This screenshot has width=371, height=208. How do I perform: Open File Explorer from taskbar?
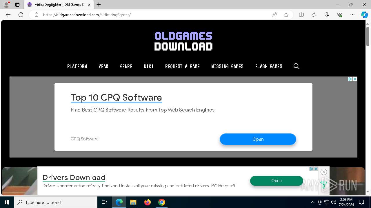click(x=133, y=202)
